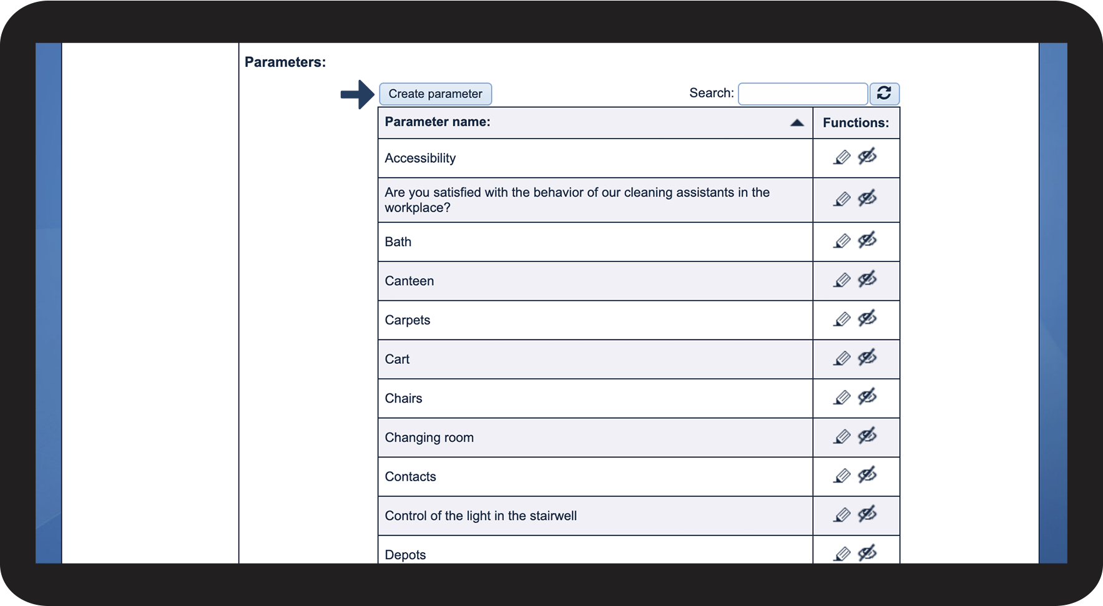Sort by the Parameter name column arrow
The image size is (1103, 606).
[797, 123]
